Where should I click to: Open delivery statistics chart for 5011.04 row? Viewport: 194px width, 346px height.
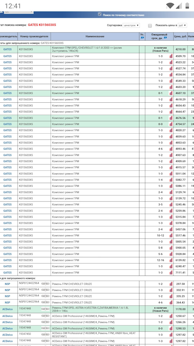click(x=171, y=173)
